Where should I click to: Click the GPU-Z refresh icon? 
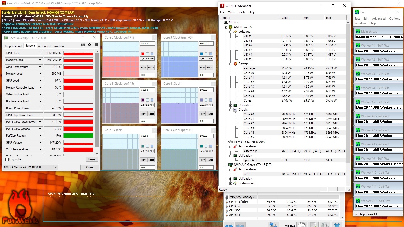[x=89, y=45]
